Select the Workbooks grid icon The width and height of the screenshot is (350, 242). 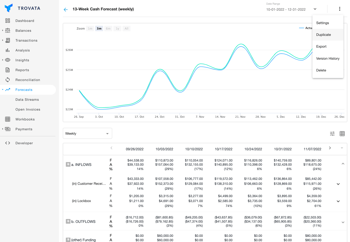[x=8, y=119]
